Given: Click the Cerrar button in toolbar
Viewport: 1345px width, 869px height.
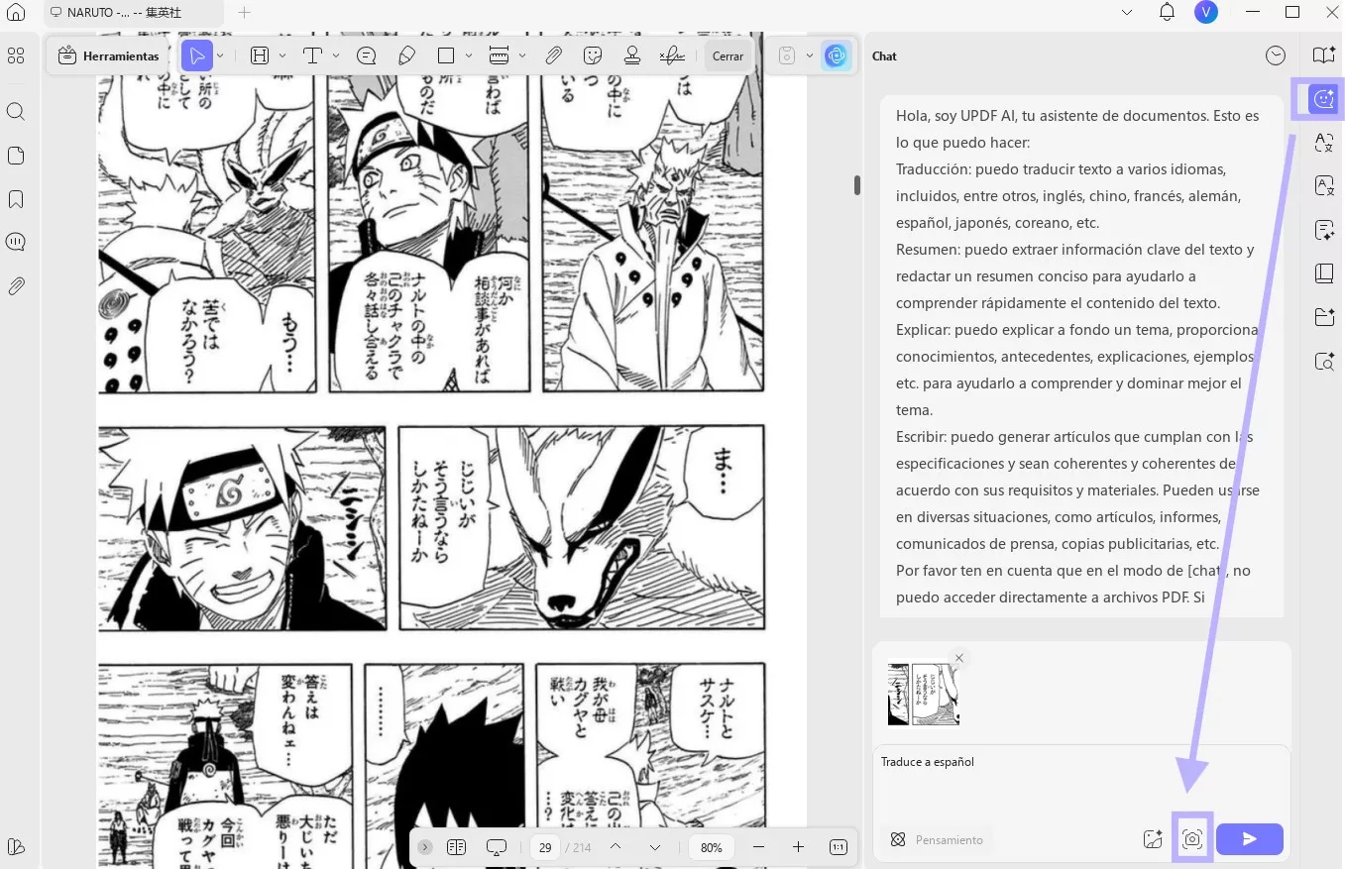Looking at the screenshot, I should click(728, 55).
